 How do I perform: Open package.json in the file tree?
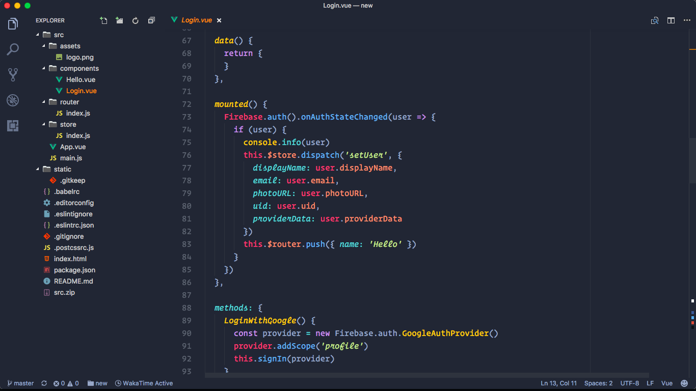tap(74, 270)
